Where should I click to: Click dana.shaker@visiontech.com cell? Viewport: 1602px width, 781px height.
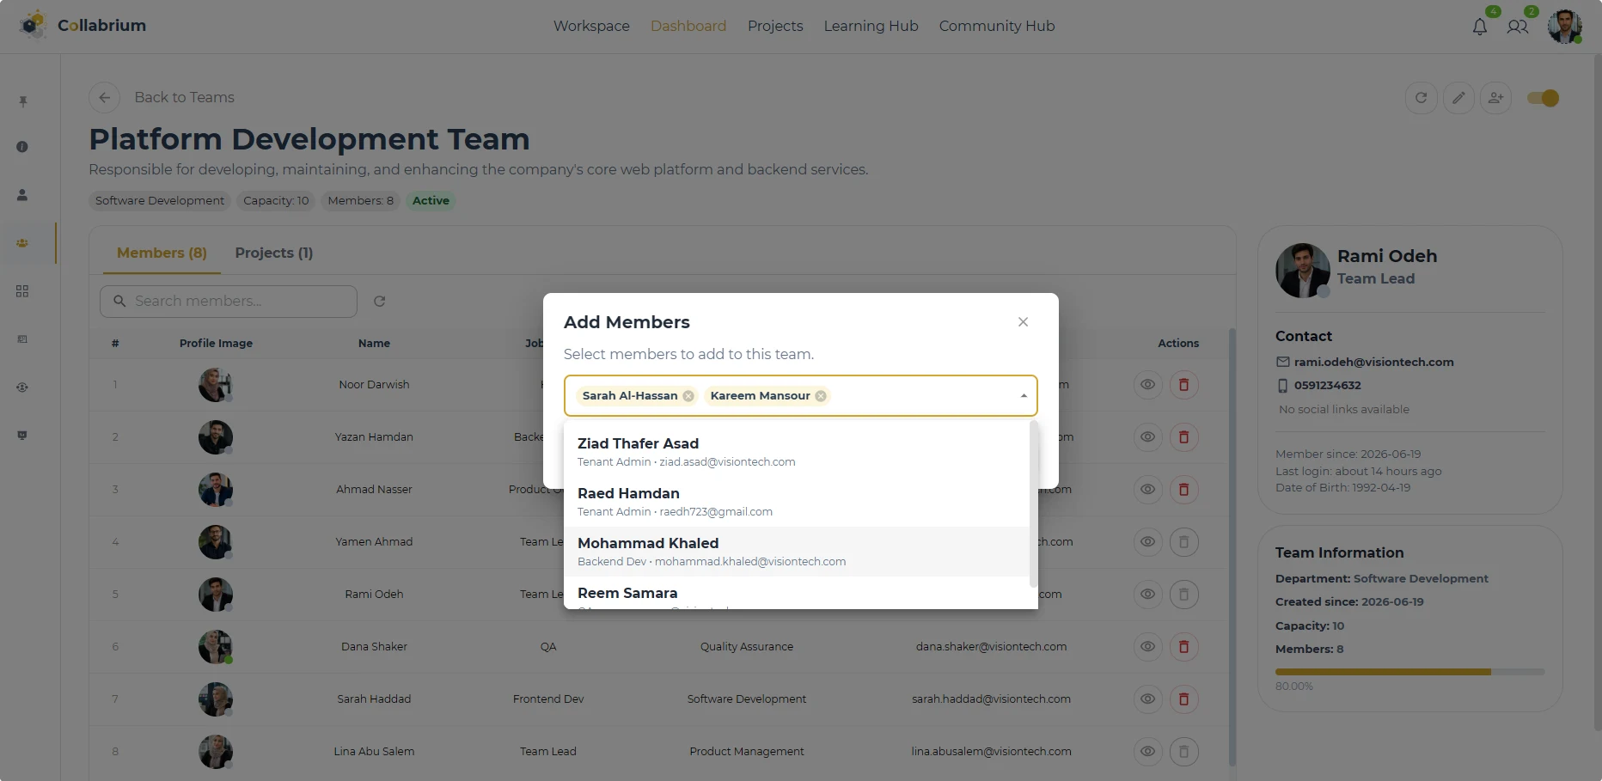[991, 647]
